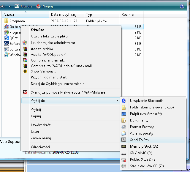
Task: Click the Nagraj burn disc icon
Action: [38, 6]
